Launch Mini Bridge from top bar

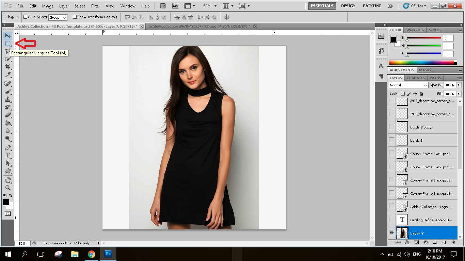point(175,6)
